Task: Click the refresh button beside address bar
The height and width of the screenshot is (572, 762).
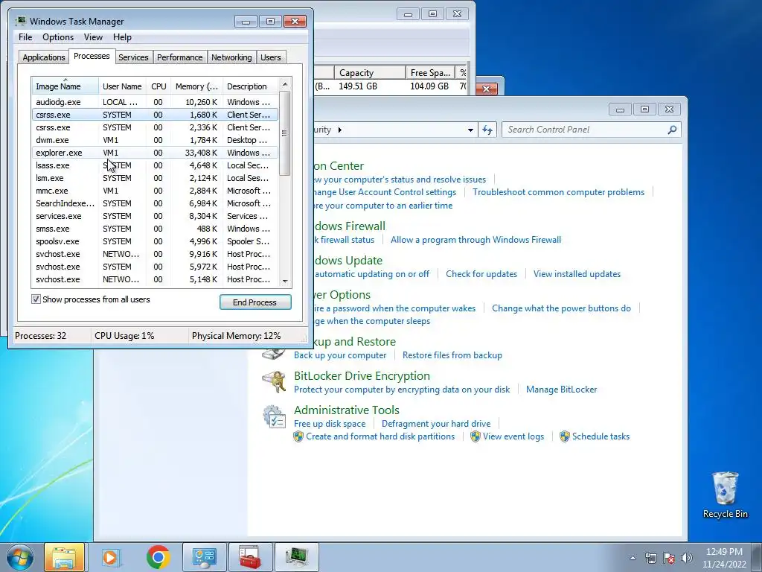Action: click(487, 130)
